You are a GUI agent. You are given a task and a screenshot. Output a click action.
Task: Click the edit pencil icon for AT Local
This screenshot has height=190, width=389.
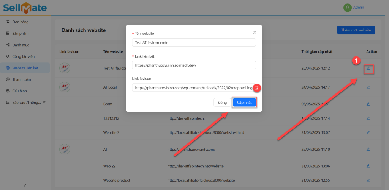pos(368,87)
